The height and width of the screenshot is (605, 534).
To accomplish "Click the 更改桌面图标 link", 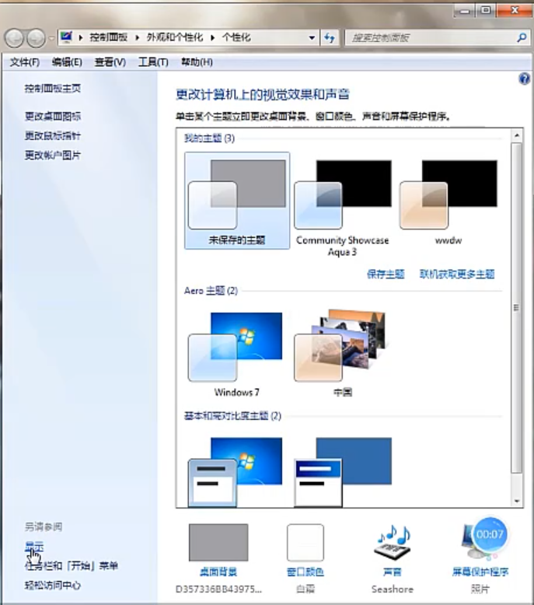I will click(53, 117).
